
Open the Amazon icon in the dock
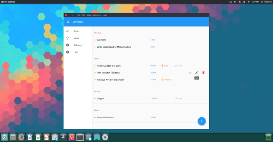[63, 137]
